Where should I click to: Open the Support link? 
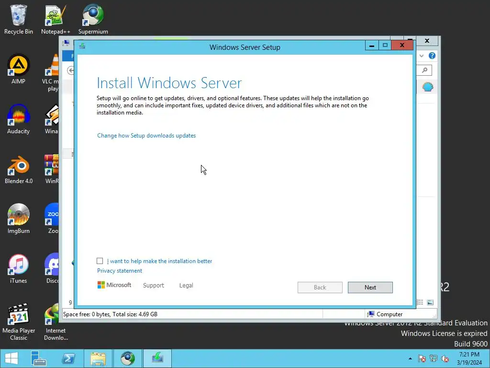(x=154, y=286)
